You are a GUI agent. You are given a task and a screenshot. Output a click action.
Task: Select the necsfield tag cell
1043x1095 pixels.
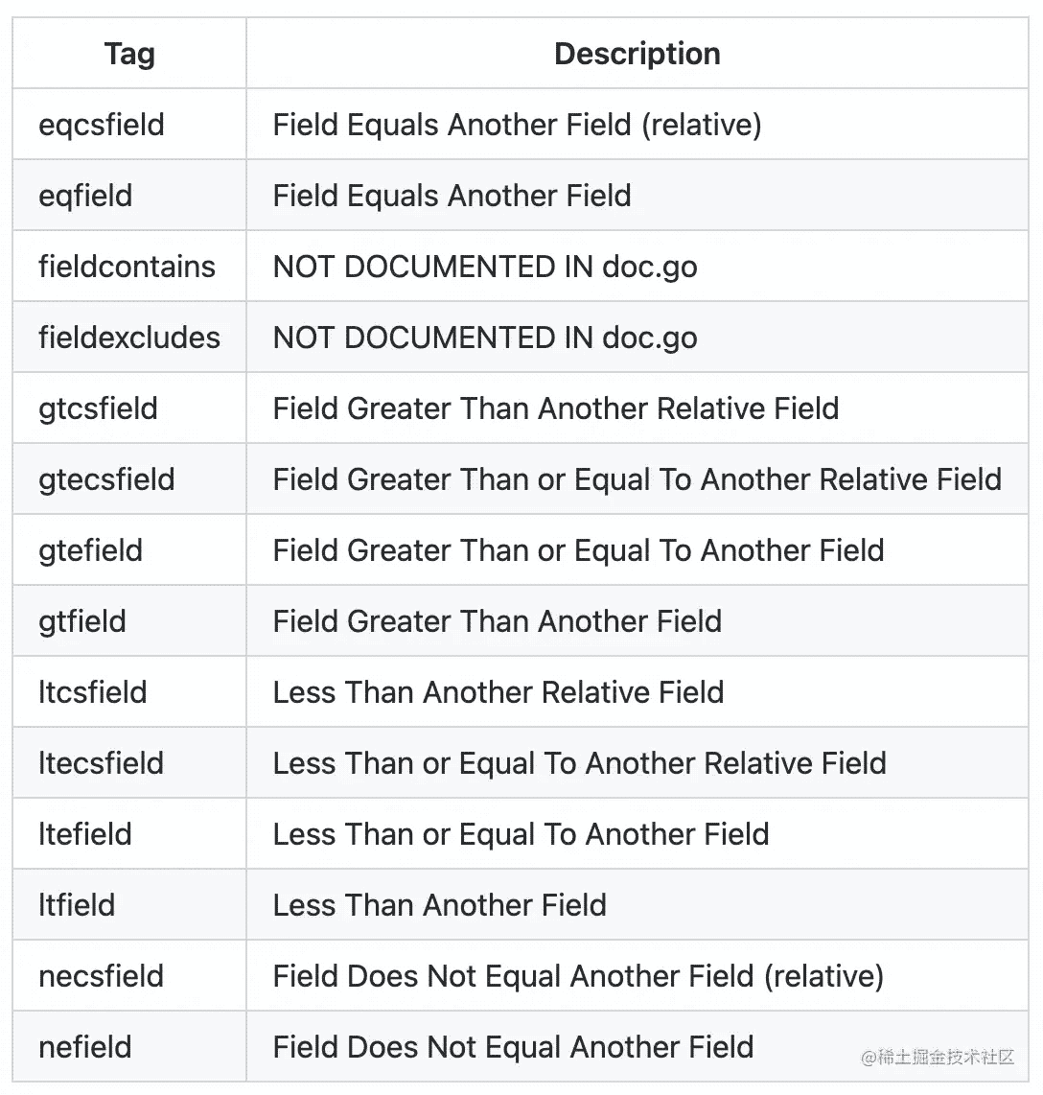102,976
